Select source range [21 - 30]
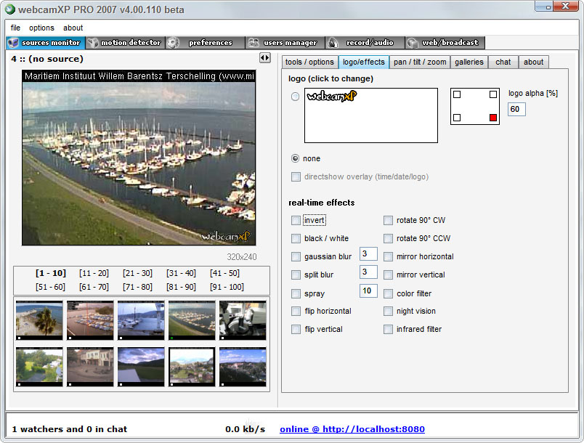584x443 pixels. pyautogui.click(x=137, y=273)
